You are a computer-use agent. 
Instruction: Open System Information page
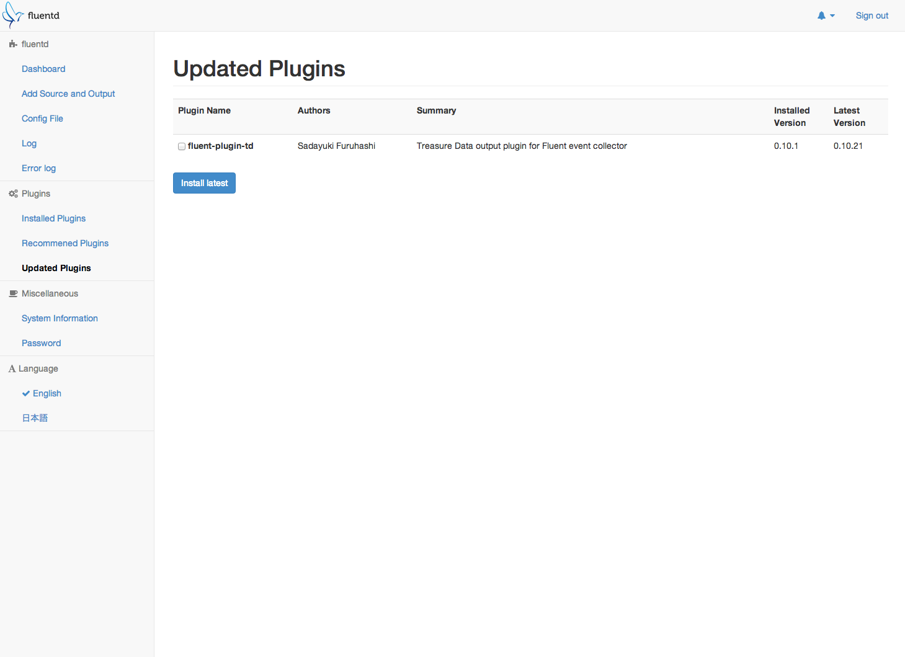[60, 318]
